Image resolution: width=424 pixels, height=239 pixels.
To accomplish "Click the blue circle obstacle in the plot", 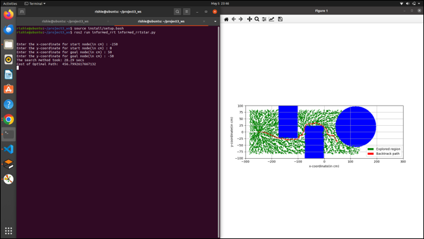I will (x=356, y=126).
